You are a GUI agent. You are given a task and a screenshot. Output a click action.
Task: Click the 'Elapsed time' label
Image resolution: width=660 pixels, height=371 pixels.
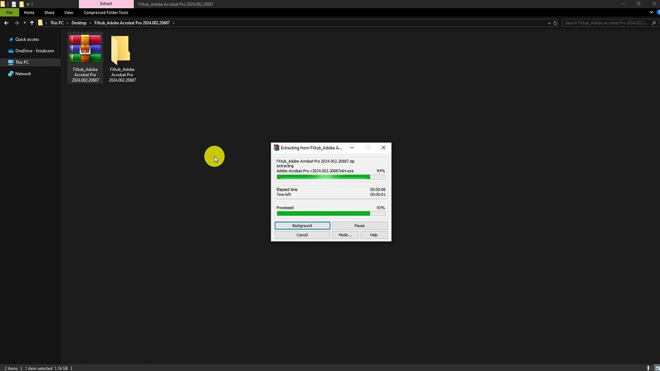coord(287,190)
